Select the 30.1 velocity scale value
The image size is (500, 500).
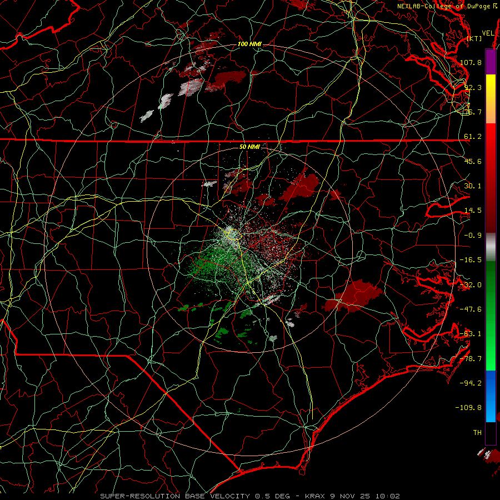473,186
